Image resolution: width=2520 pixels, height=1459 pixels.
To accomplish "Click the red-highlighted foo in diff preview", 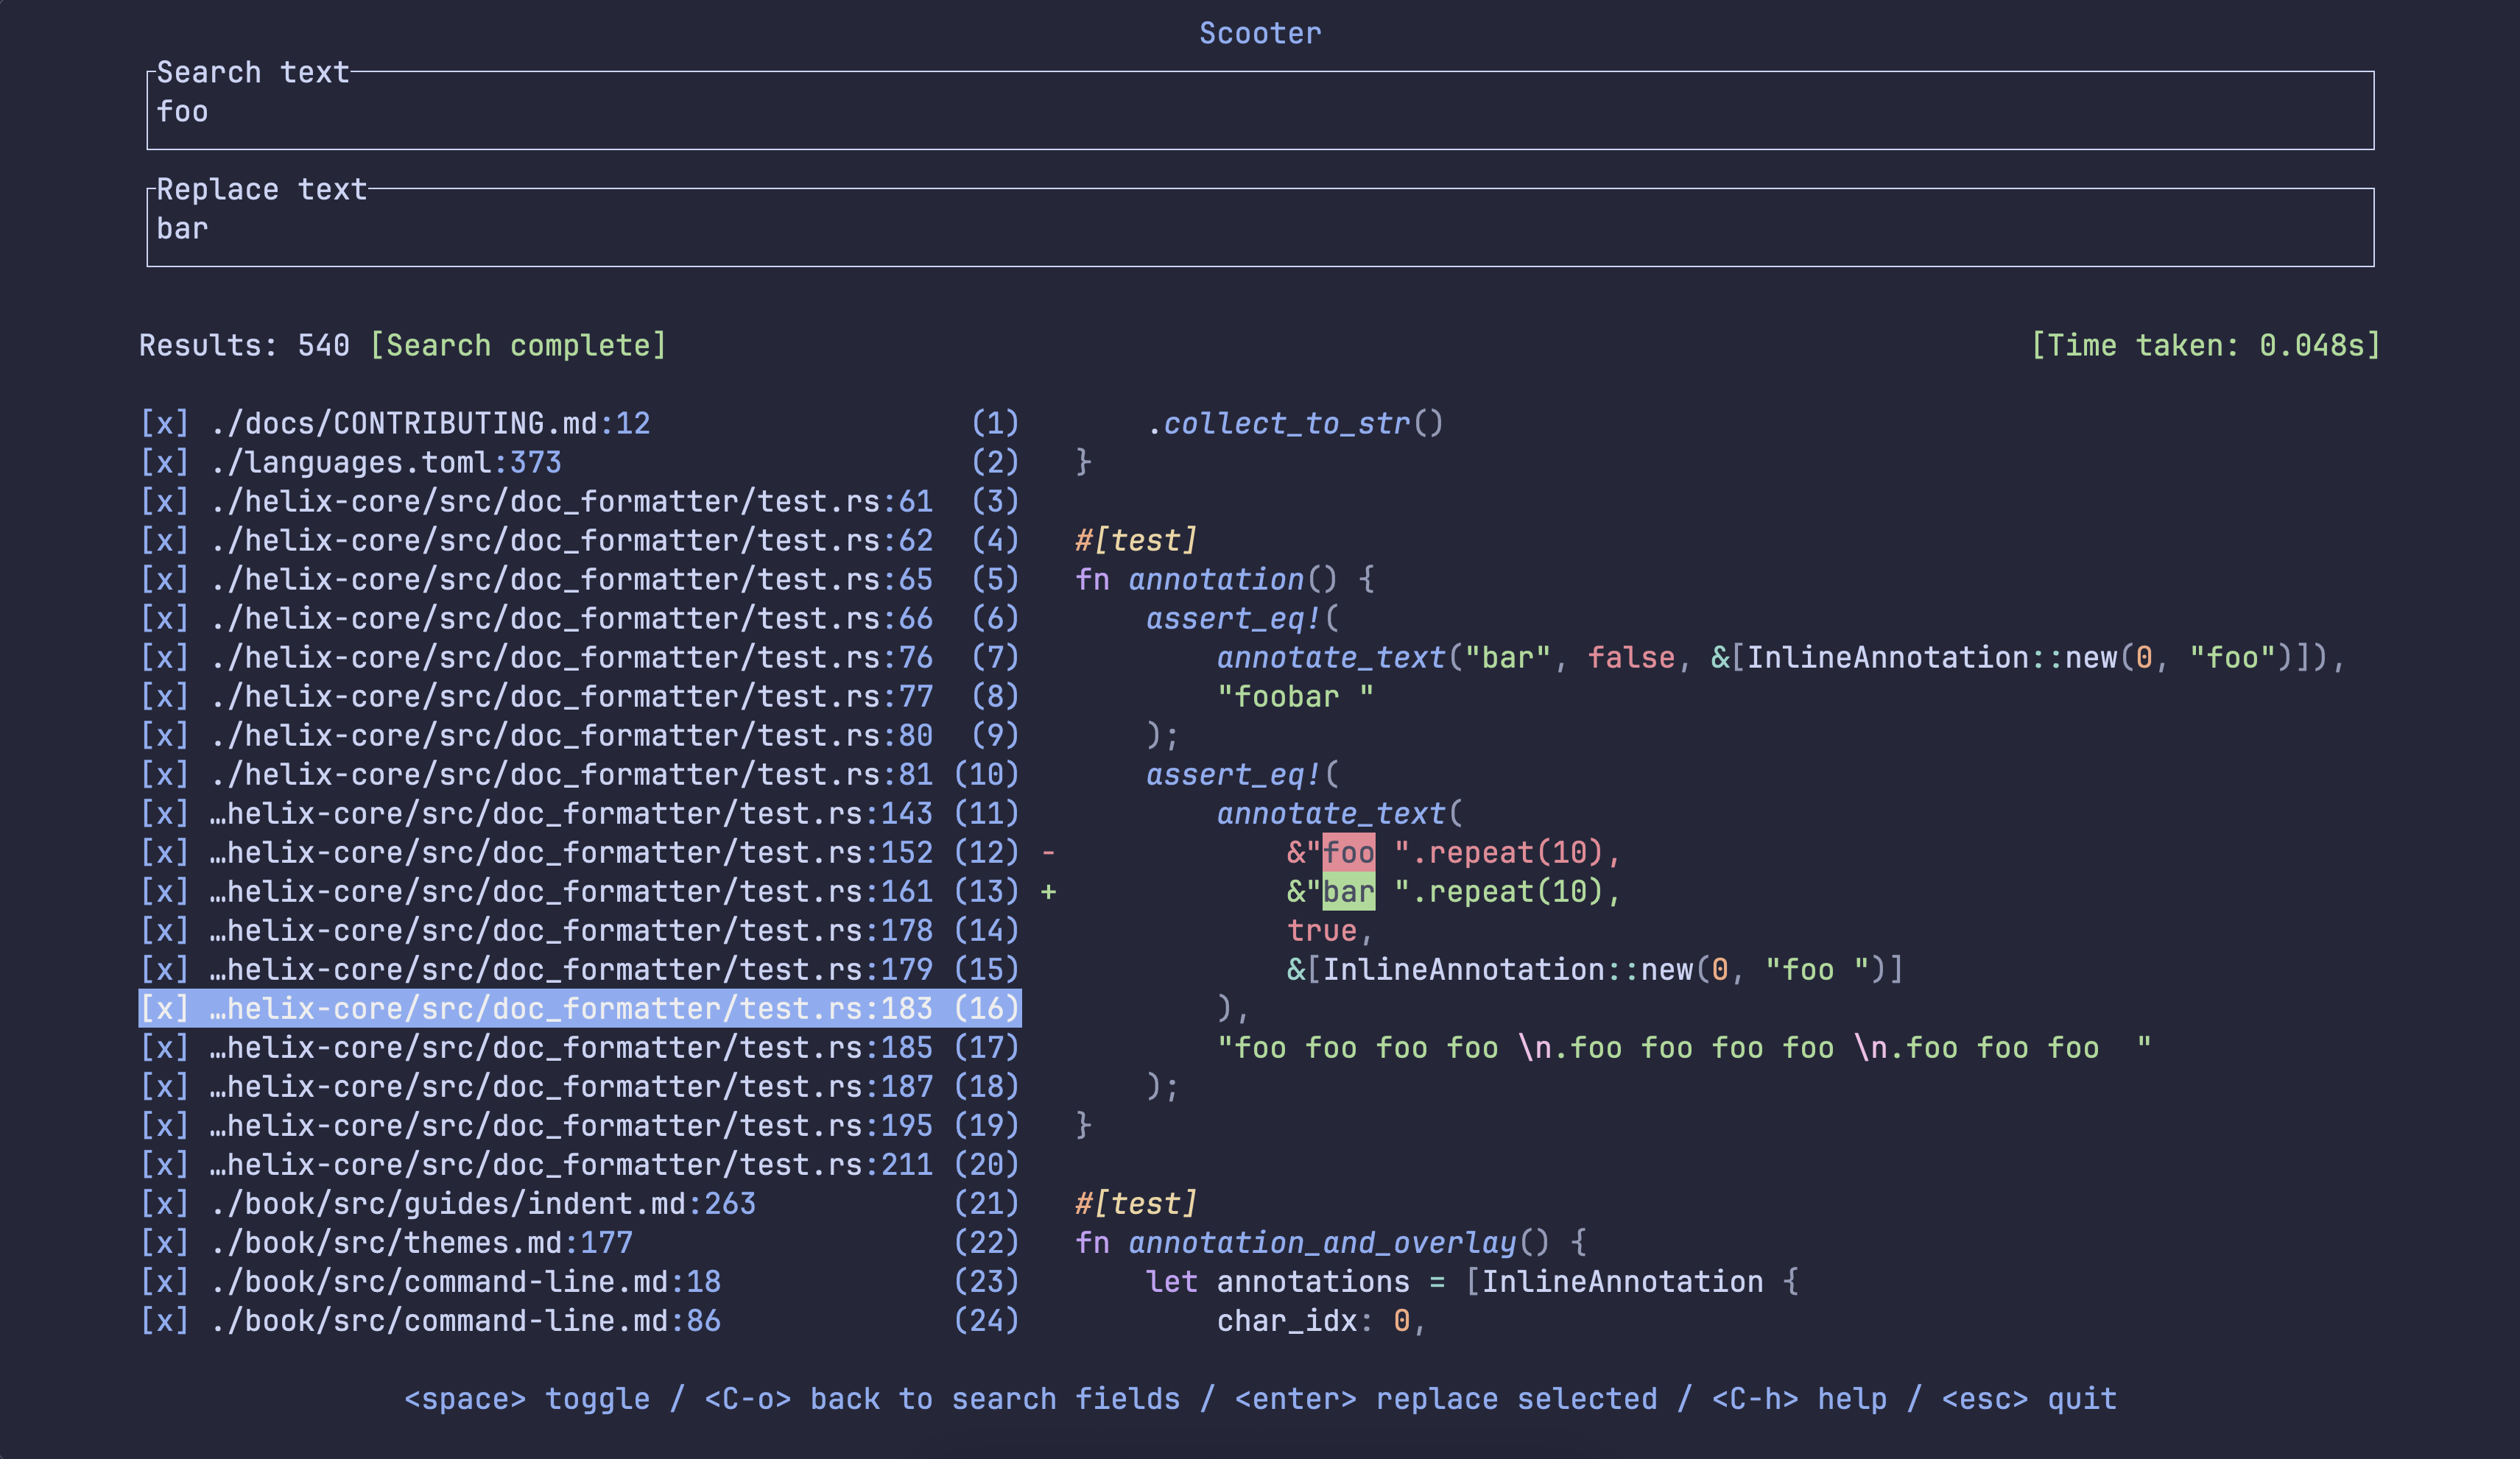I will (x=1348, y=852).
